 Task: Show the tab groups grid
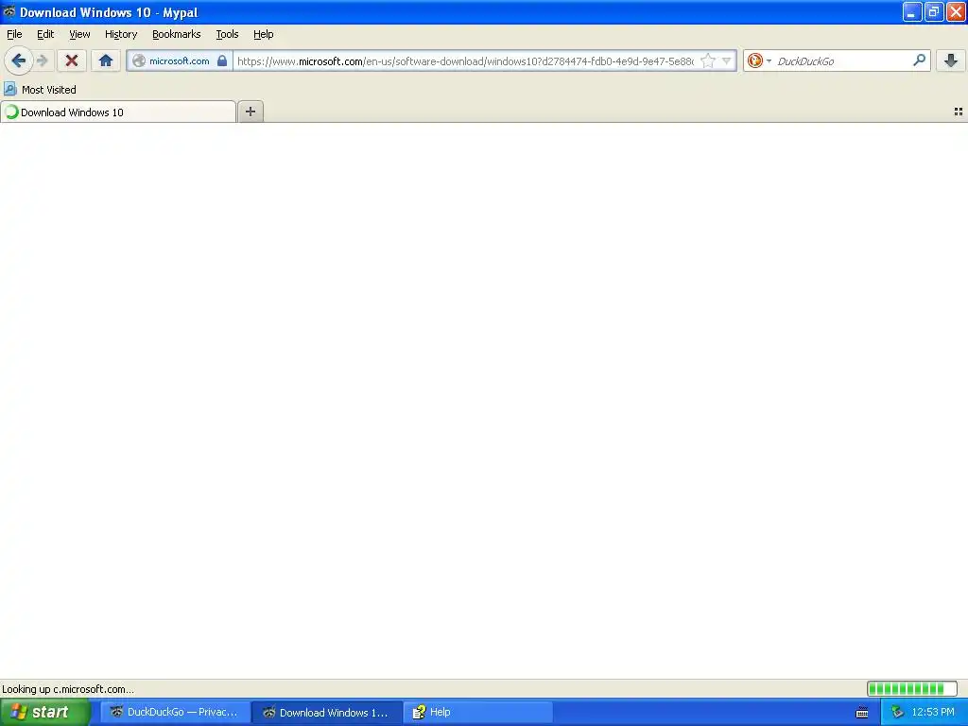coord(959,112)
